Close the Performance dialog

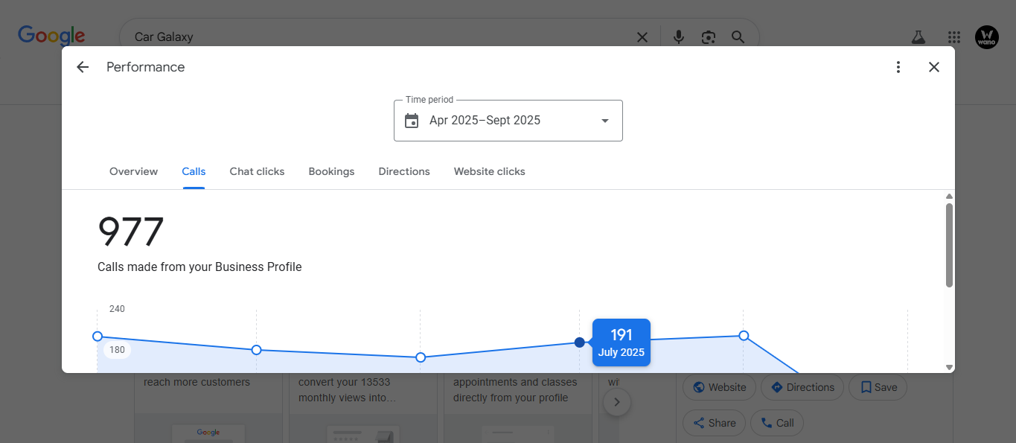(934, 67)
